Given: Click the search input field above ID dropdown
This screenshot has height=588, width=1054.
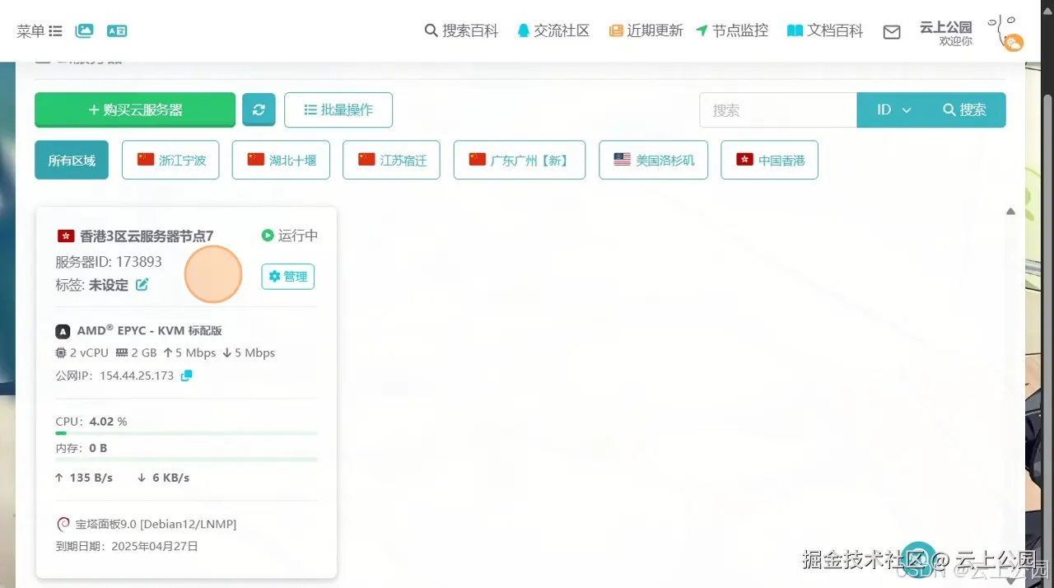Looking at the screenshot, I should coord(777,110).
